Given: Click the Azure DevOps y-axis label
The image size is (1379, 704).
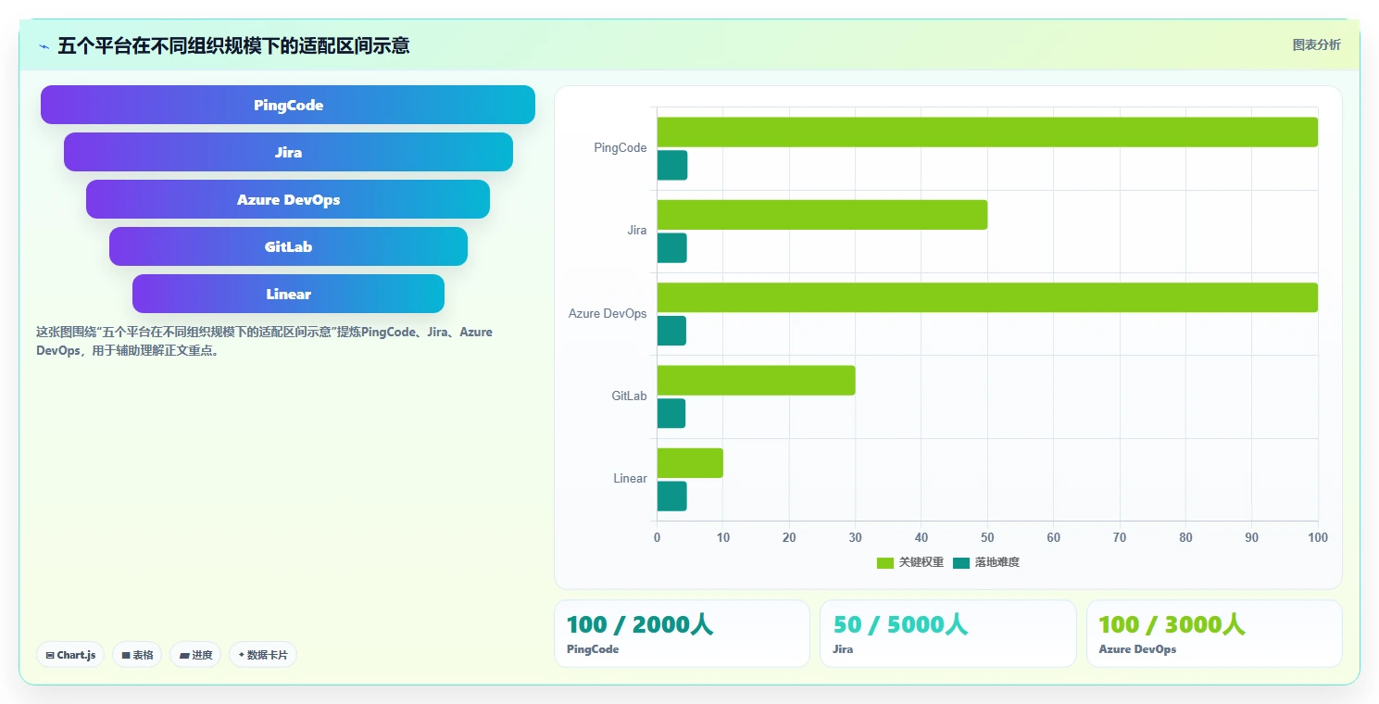Looking at the screenshot, I should click(608, 314).
